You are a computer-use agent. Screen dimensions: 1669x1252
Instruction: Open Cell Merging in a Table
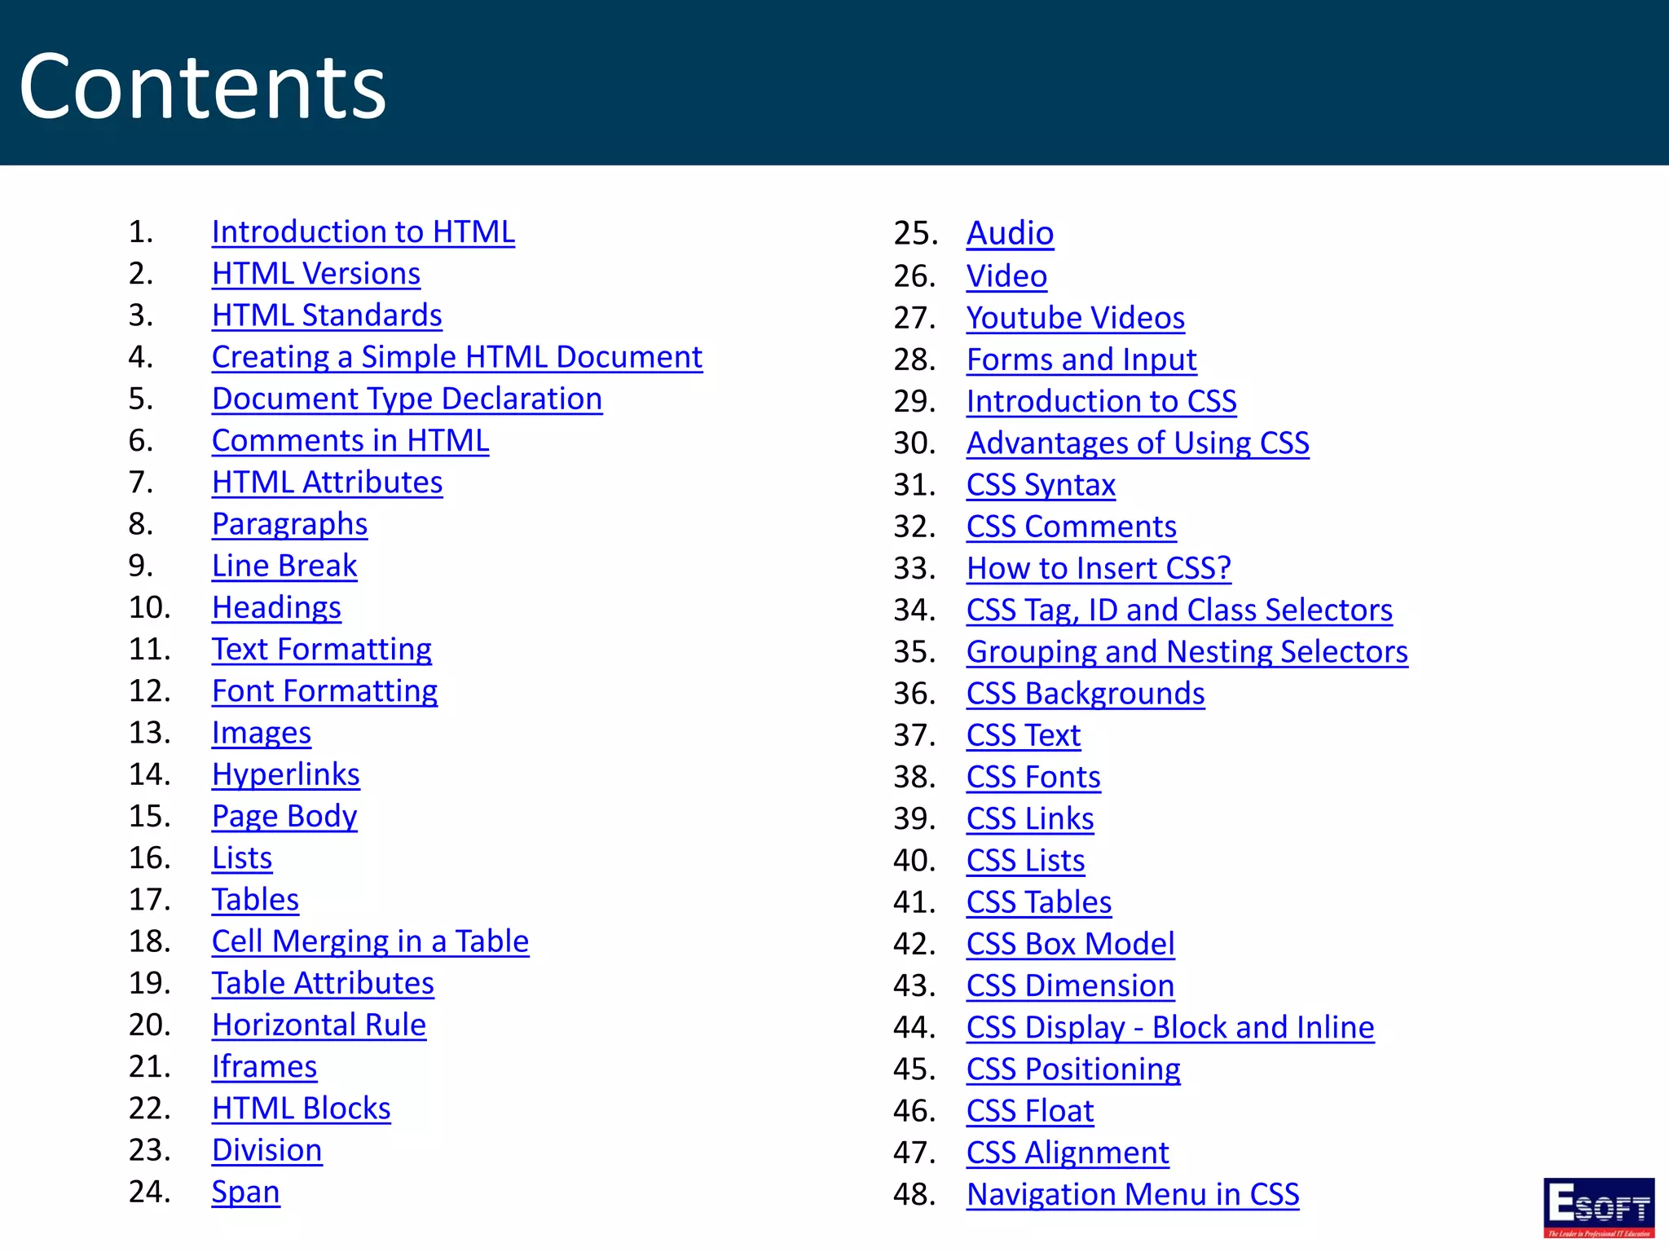pyautogui.click(x=370, y=941)
